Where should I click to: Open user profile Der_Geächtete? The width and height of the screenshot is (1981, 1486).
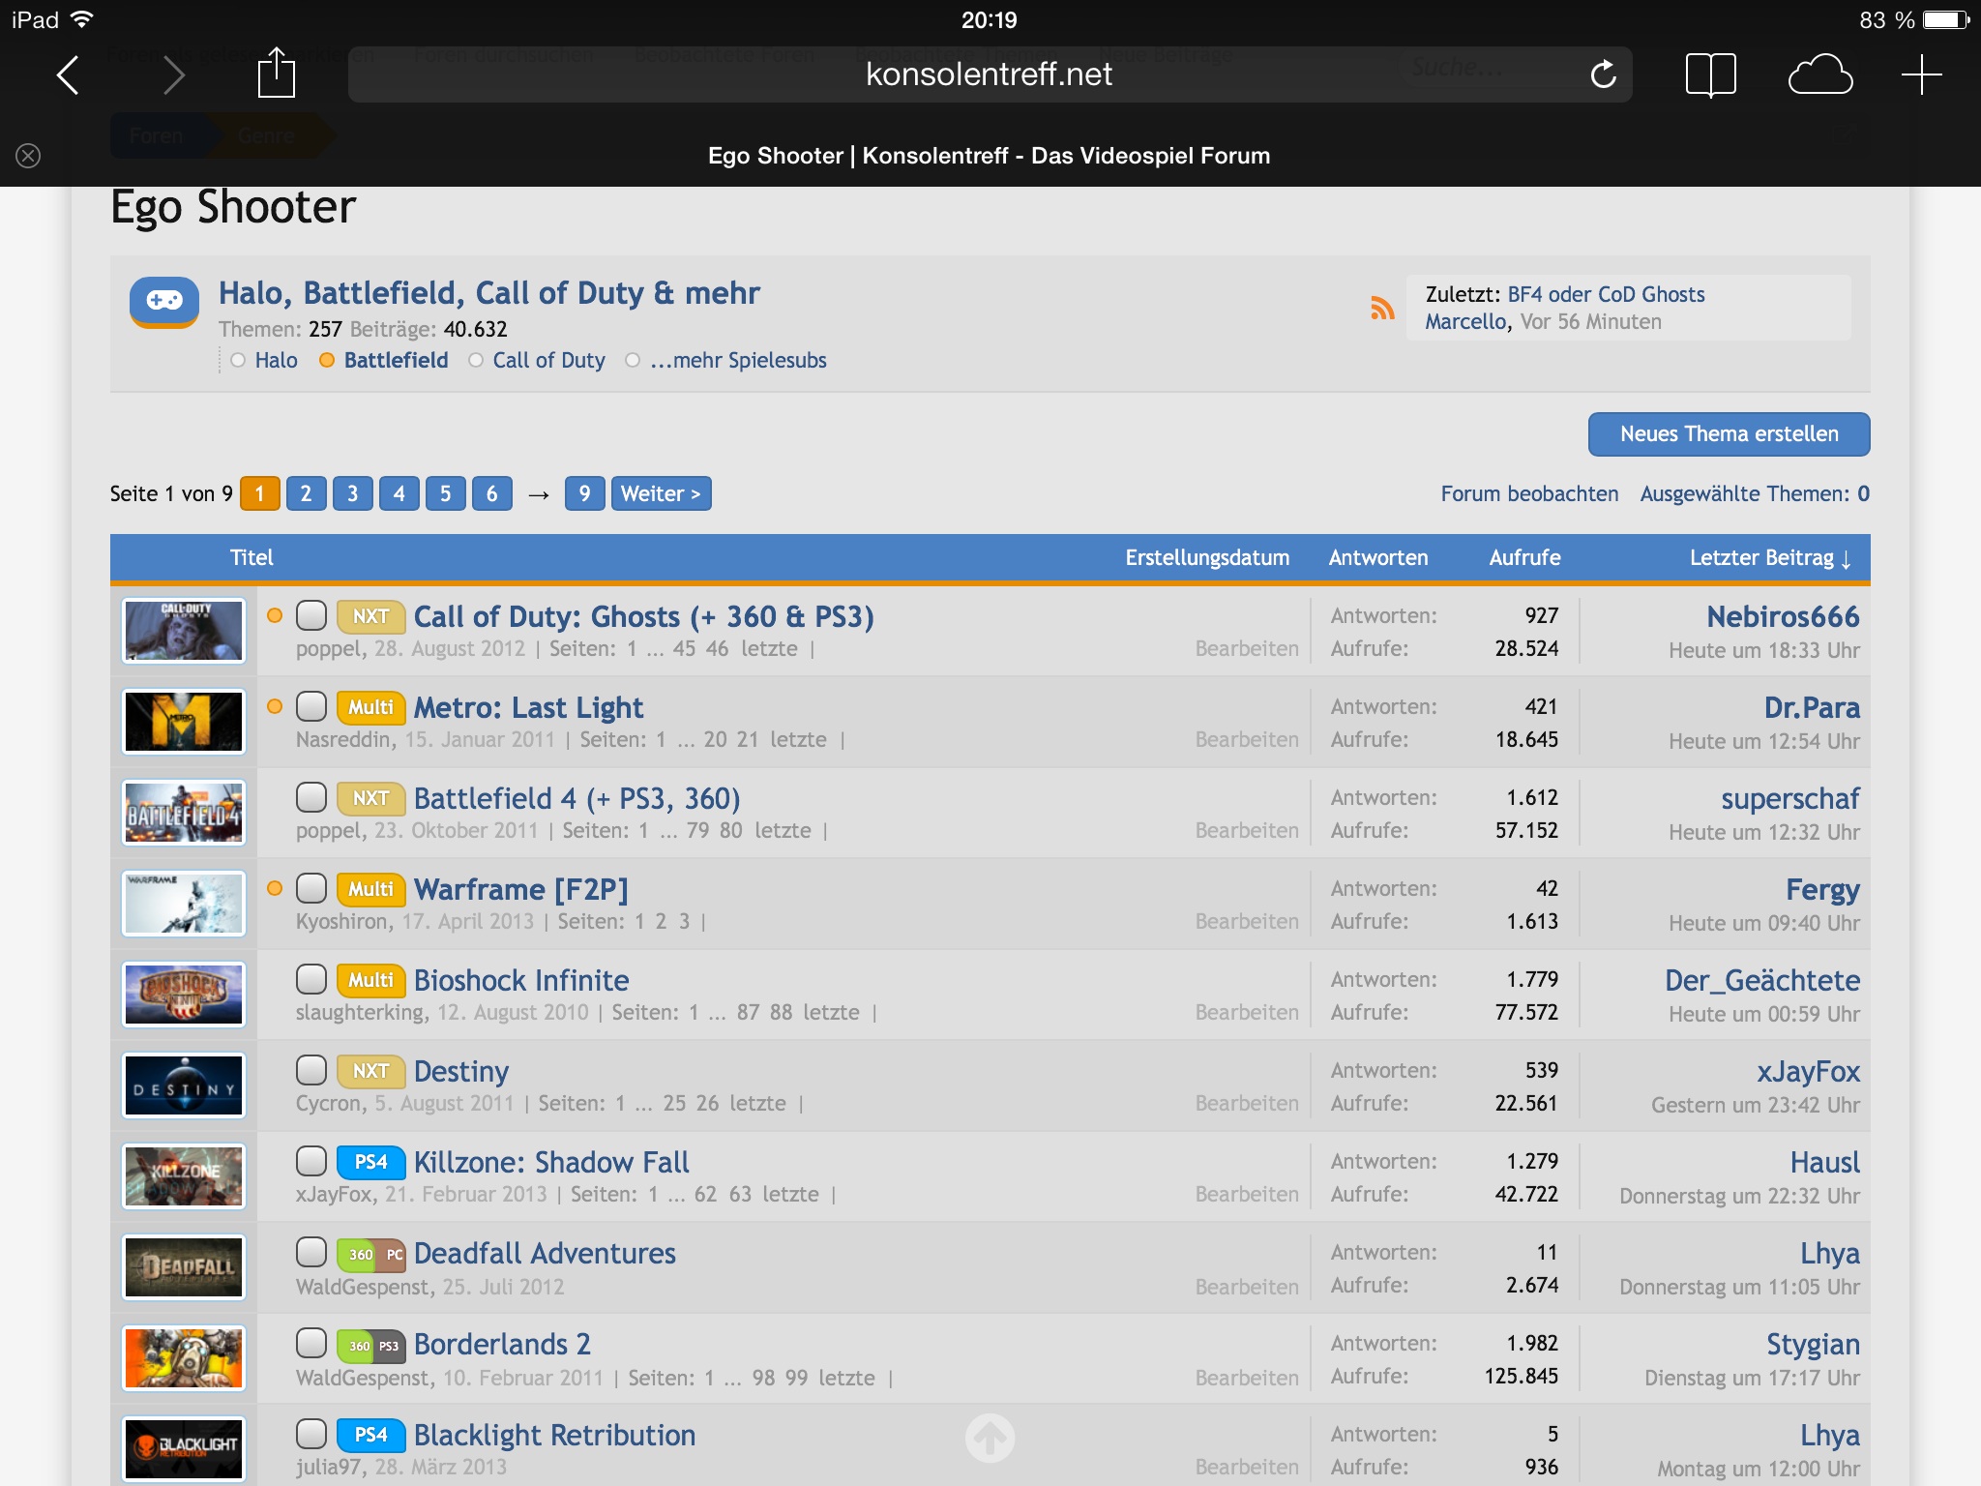(x=1762, y=981)
